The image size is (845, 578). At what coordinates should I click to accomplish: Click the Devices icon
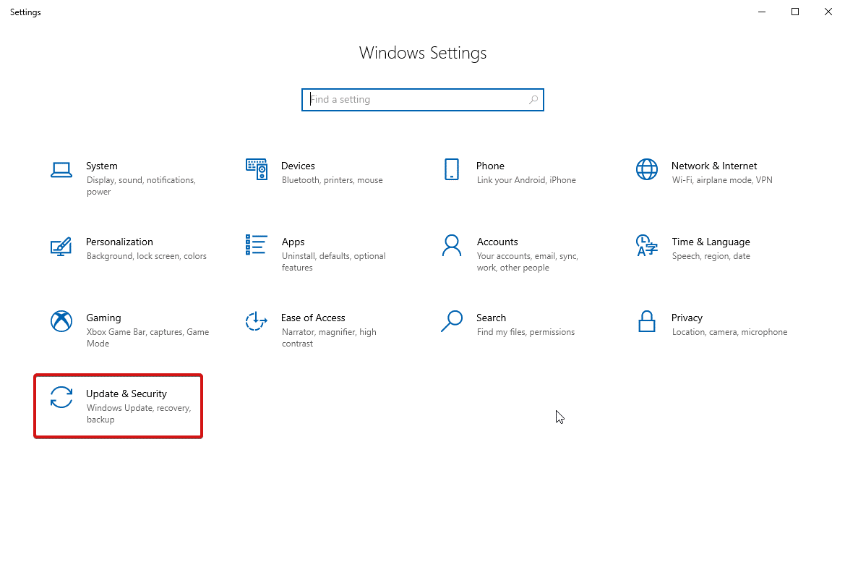(x=256, y=171)
